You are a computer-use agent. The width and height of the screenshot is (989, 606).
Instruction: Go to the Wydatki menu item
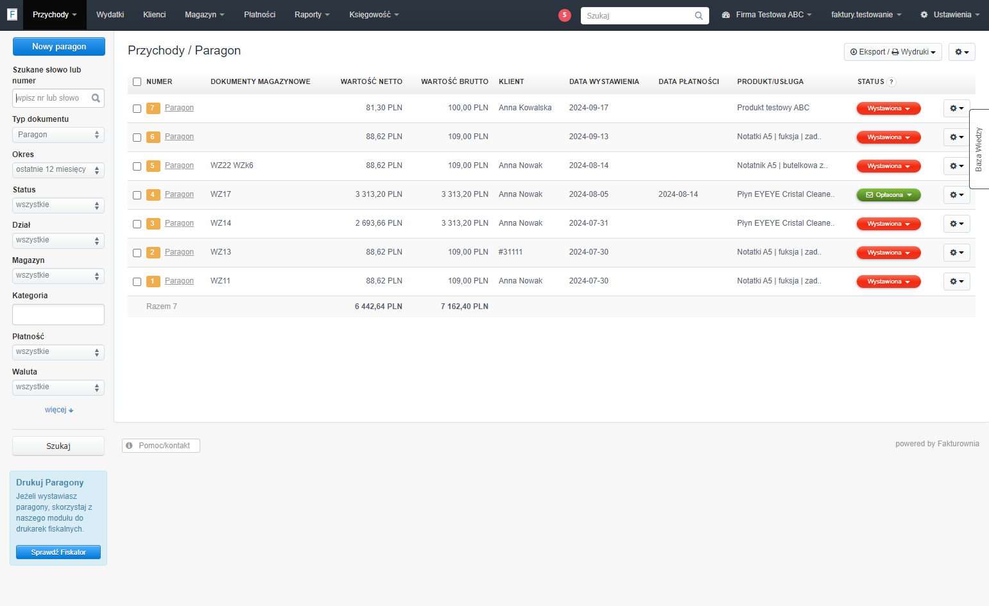click(110, 15)
